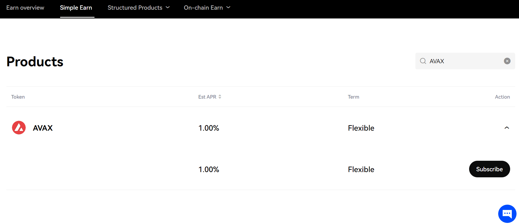This screenshot has height=224, width=519.
Task: Switch to Earn overview tab
Action: pos(25,8)
